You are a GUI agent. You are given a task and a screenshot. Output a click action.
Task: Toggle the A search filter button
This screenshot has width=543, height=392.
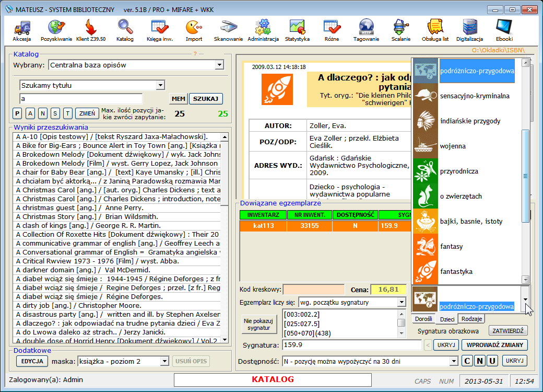pos(30,113)
